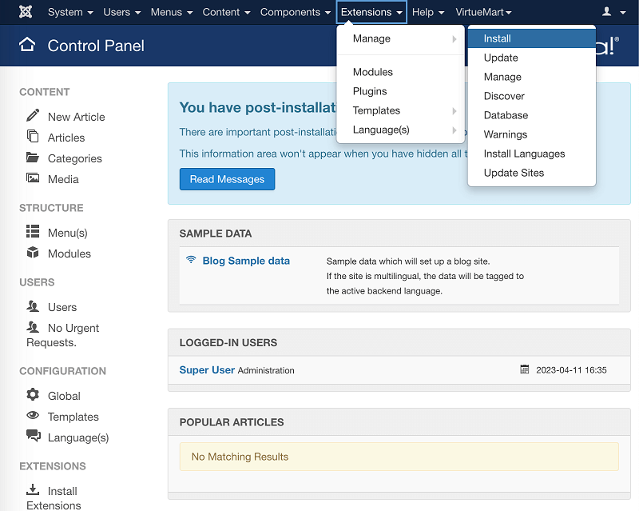Click the home icon beside Control Panel
The height and width of the screenshot is (511, 639).
point(27,45)
